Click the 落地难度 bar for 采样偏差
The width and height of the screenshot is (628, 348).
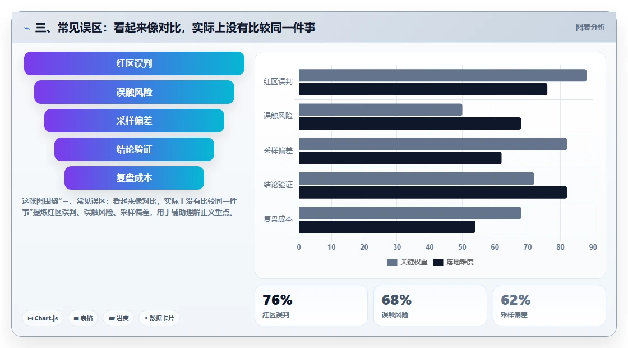(400, 158)
